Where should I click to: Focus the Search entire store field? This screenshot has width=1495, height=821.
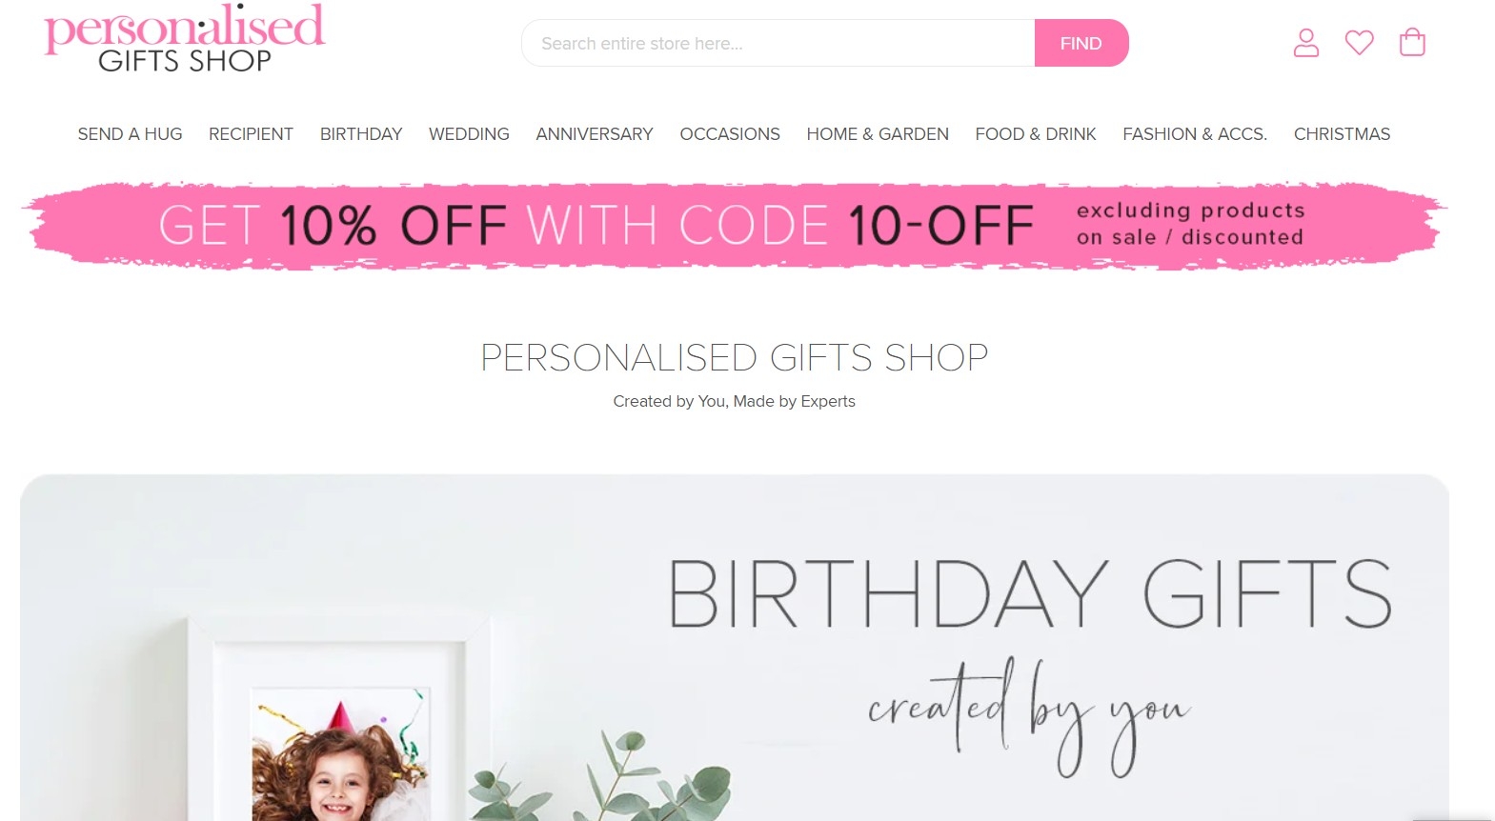point(778,43)
